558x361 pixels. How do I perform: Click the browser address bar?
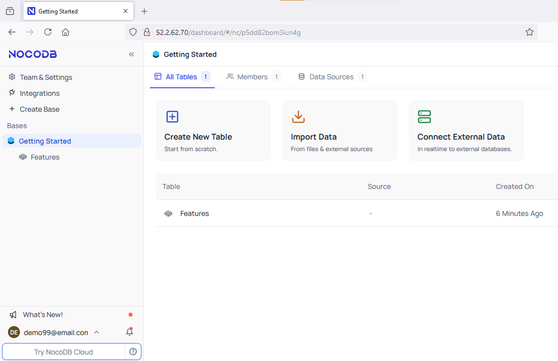331,32
